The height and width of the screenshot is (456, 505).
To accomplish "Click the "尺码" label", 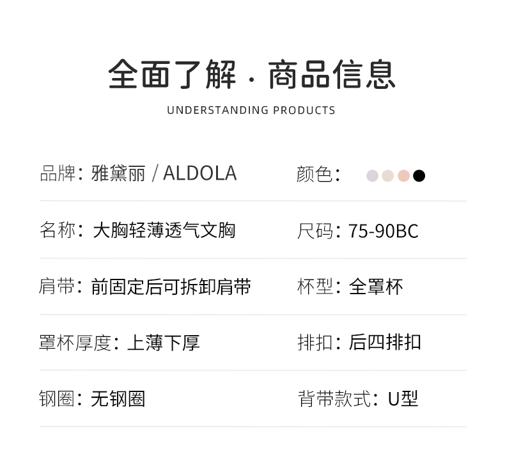I will 315,231.
